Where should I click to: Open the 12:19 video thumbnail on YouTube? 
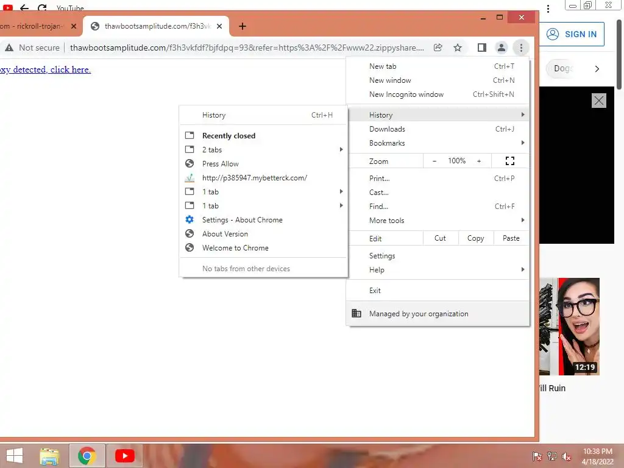(569, 327)
